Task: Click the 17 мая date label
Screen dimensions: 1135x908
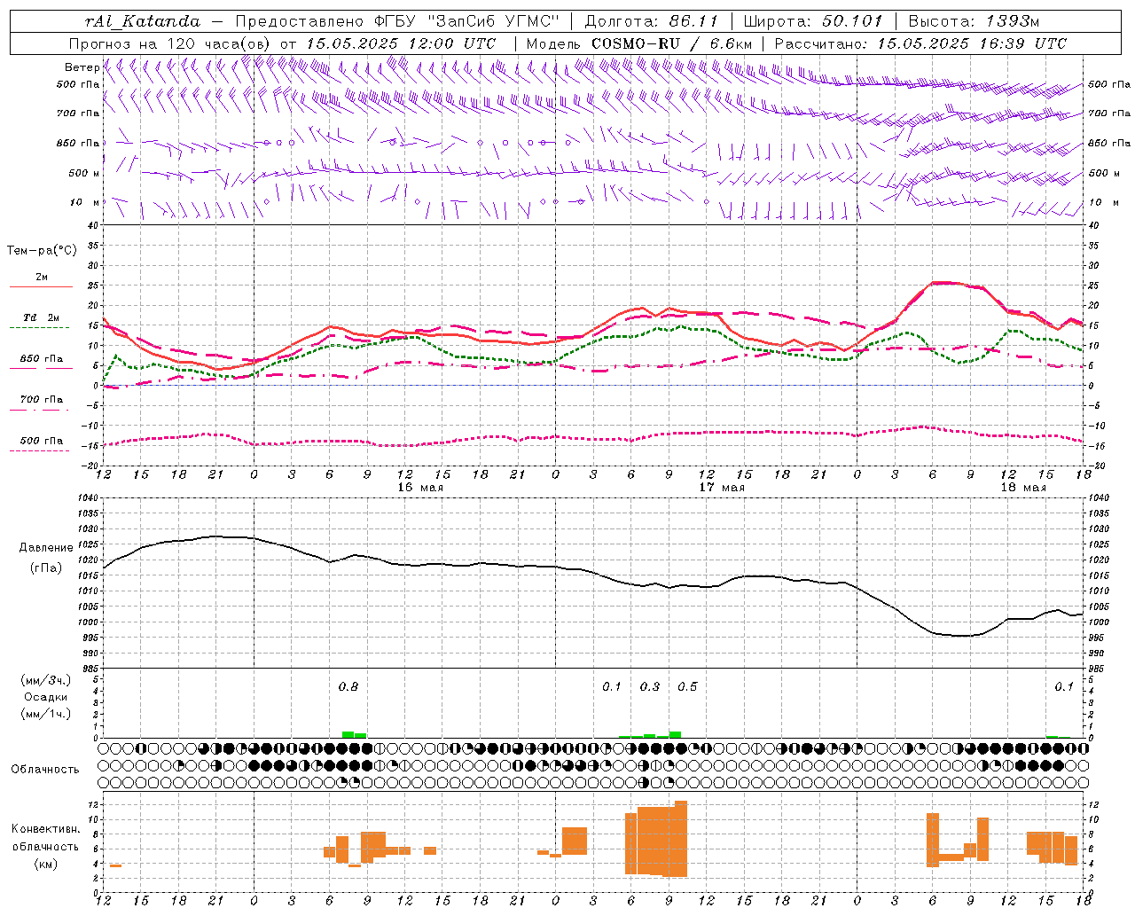Action: (x=722, y=488)
